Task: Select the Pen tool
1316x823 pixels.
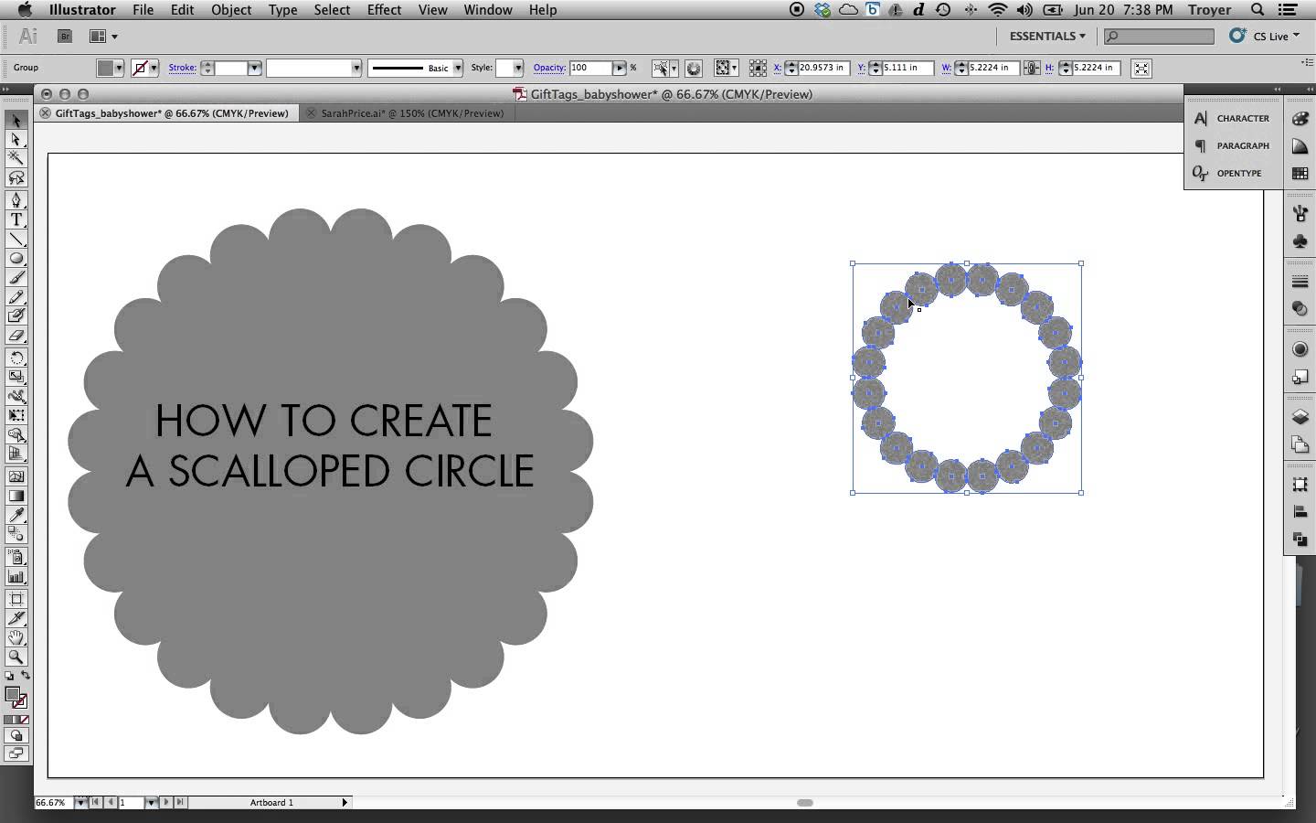Action: point(16,201)
